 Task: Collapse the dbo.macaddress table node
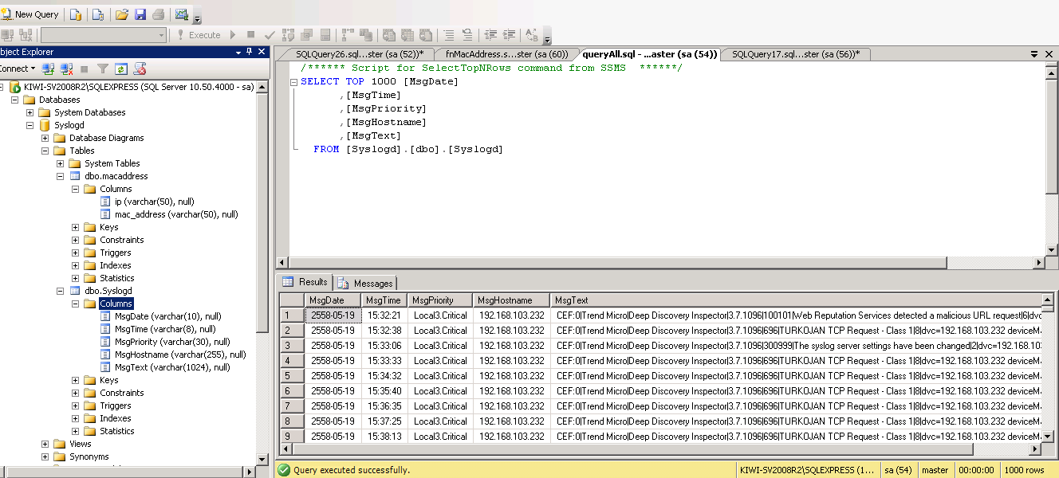tap(61, 176)
